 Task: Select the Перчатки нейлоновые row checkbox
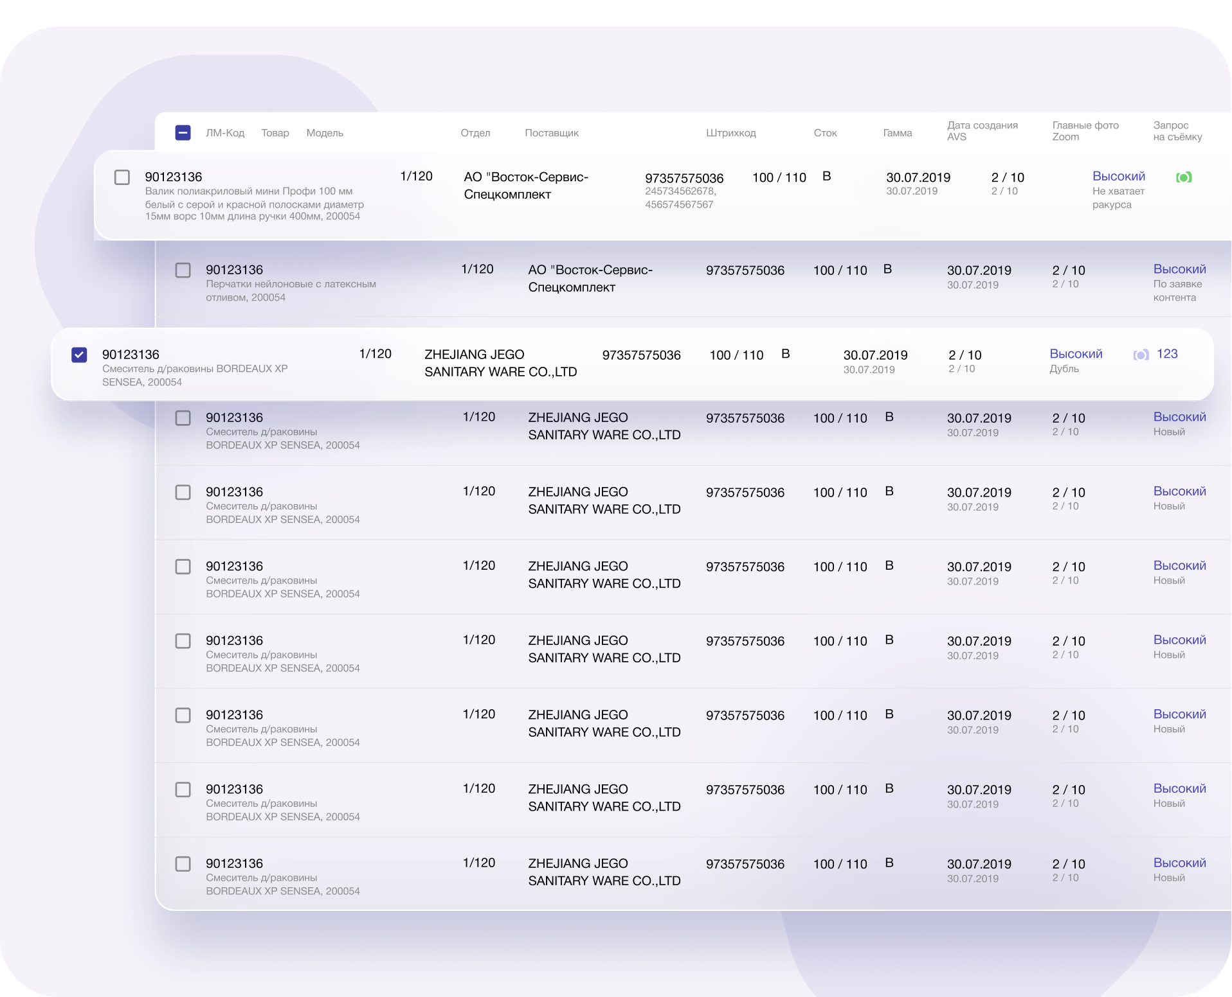point(183,270)
